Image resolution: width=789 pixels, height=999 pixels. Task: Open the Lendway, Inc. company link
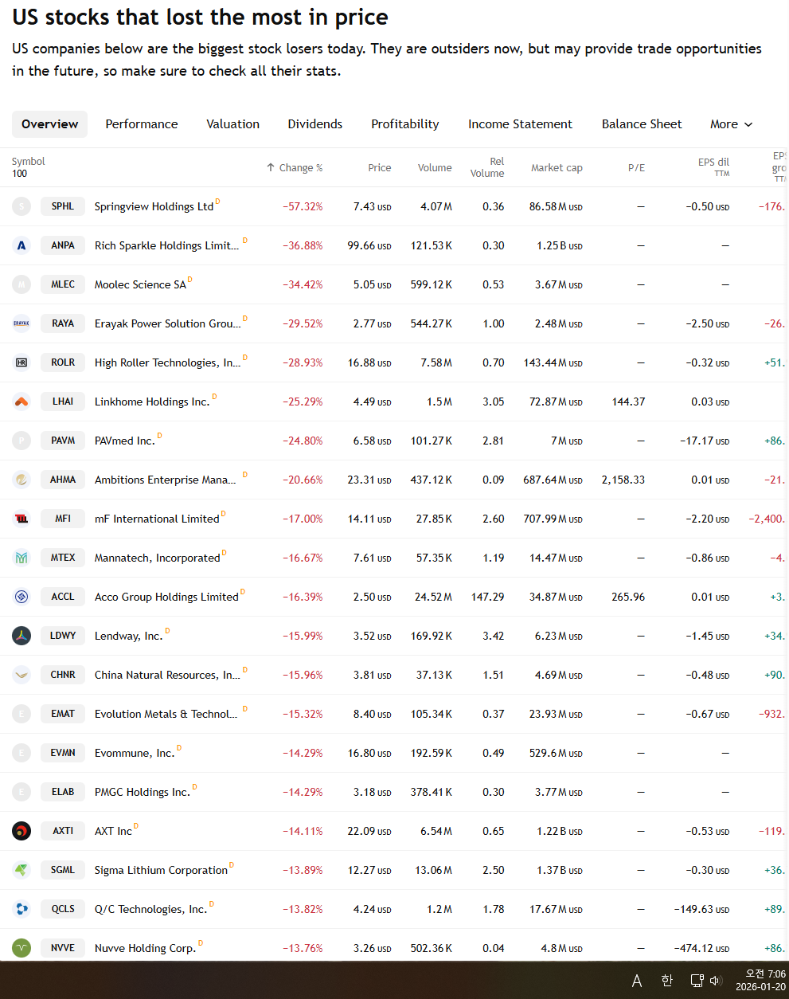[128, 636]
